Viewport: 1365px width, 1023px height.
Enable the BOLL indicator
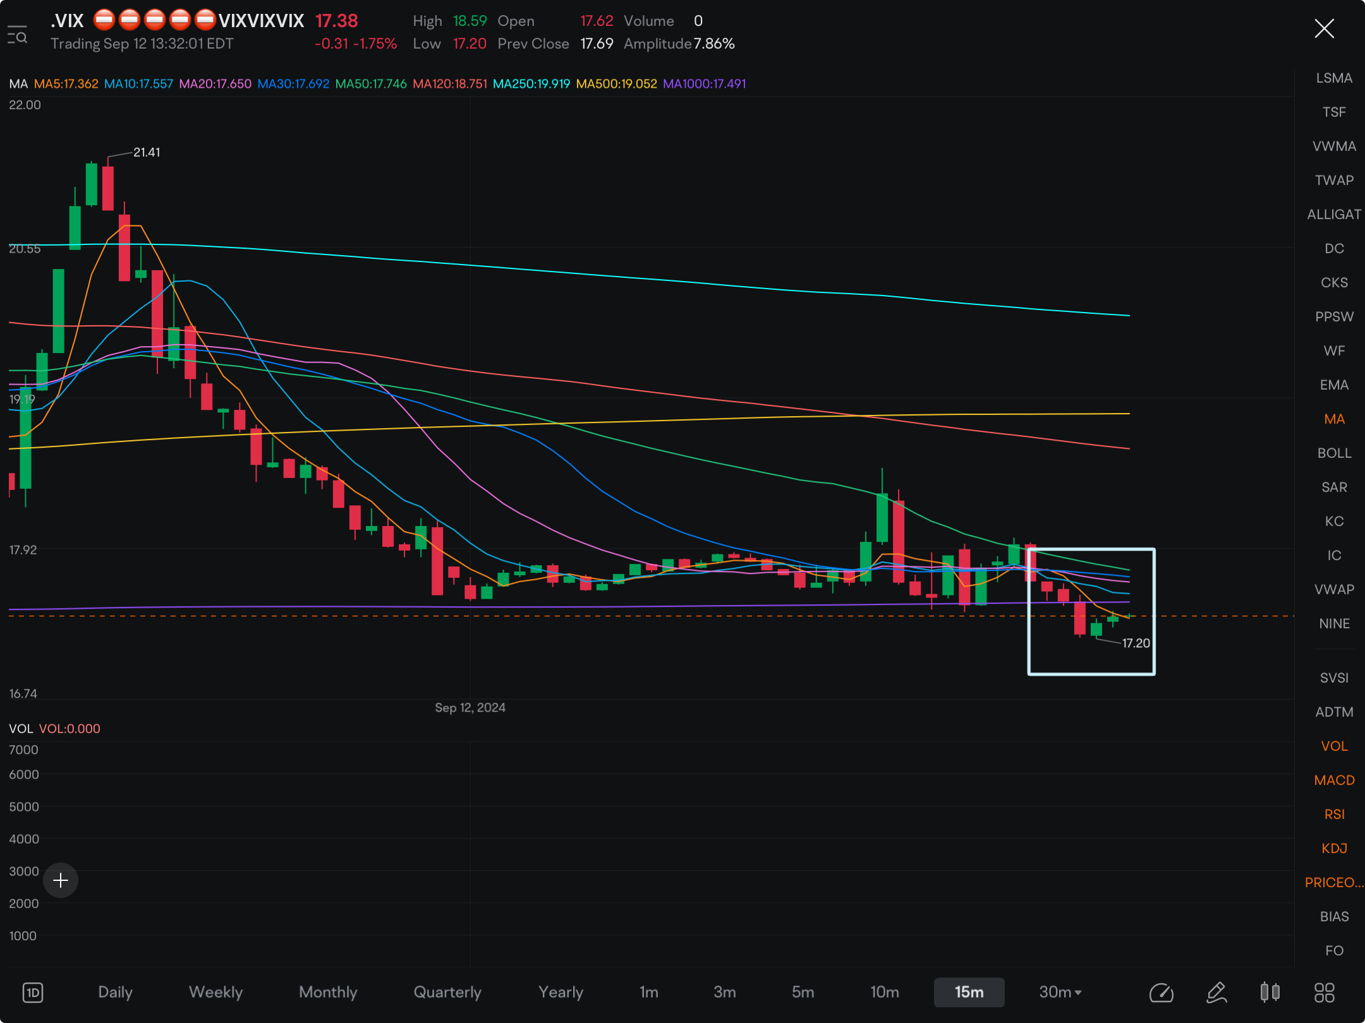[1334, 453]
